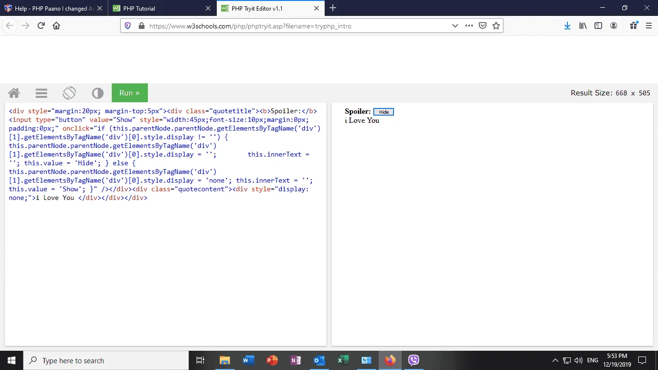Toggle the Firefox sidebar
The image size is (658, 370).
[x=598, y=26]
